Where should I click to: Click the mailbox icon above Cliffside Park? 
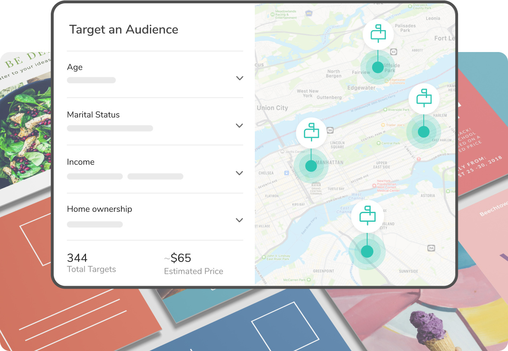pyautogui.click(x=378, y=34)
